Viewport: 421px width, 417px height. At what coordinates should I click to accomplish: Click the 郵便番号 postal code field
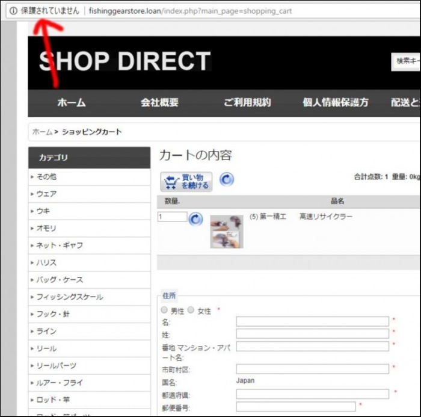[x=295, y=407]
